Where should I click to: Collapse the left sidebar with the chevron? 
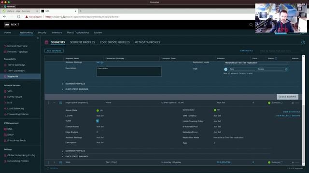(38, 38)
